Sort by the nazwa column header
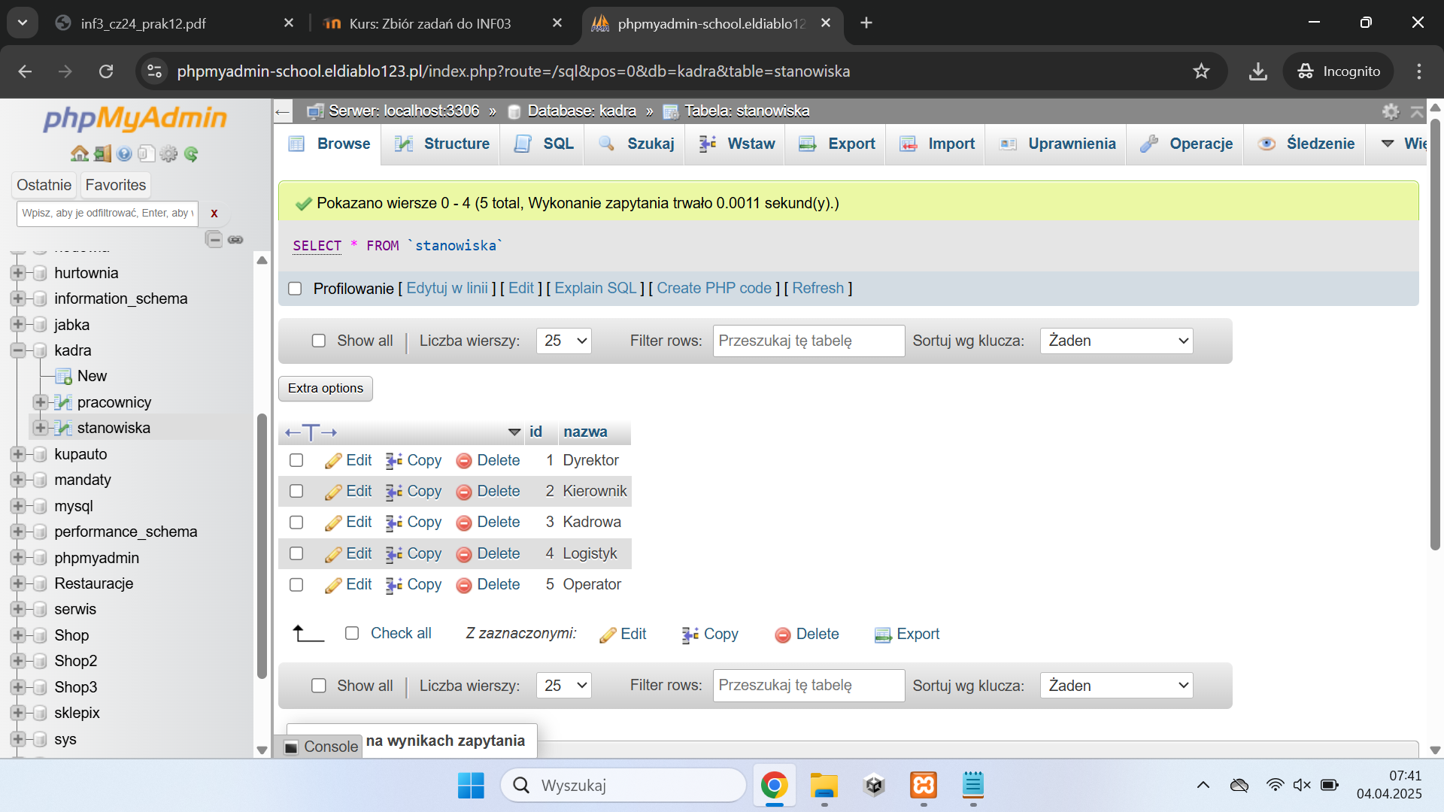Image resolution: width=1444 pixels, height=812 pixels. [585, 432]
